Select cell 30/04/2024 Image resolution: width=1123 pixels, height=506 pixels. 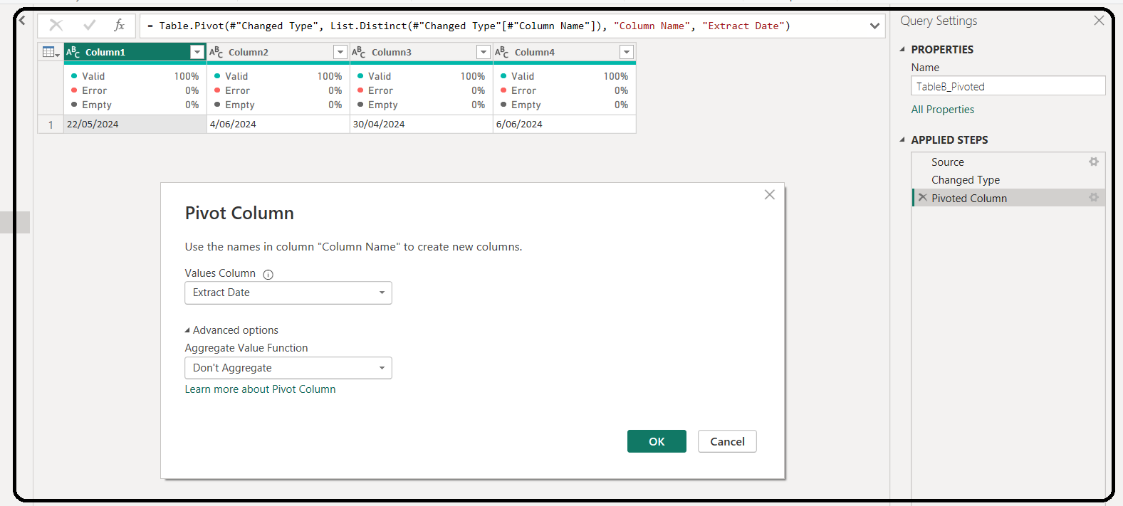(422, 124)
